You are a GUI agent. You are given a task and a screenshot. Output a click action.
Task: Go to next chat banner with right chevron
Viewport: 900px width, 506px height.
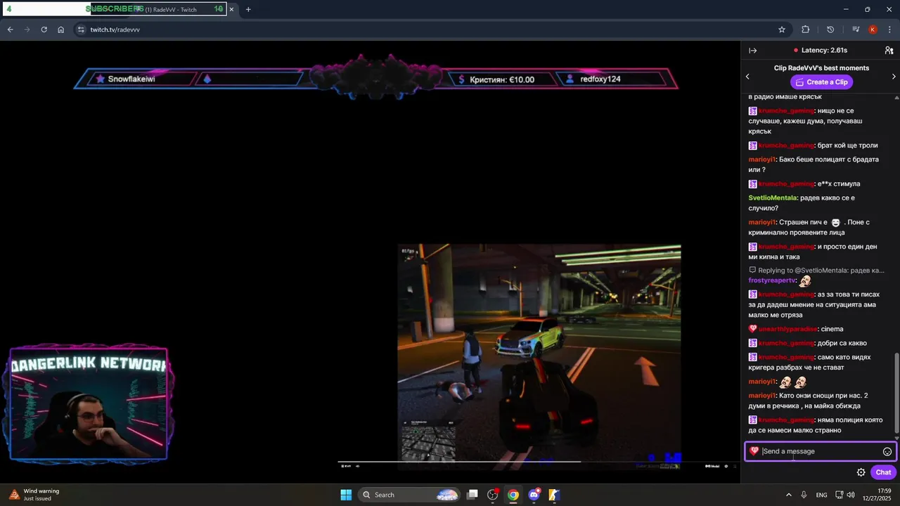point(894,76)
